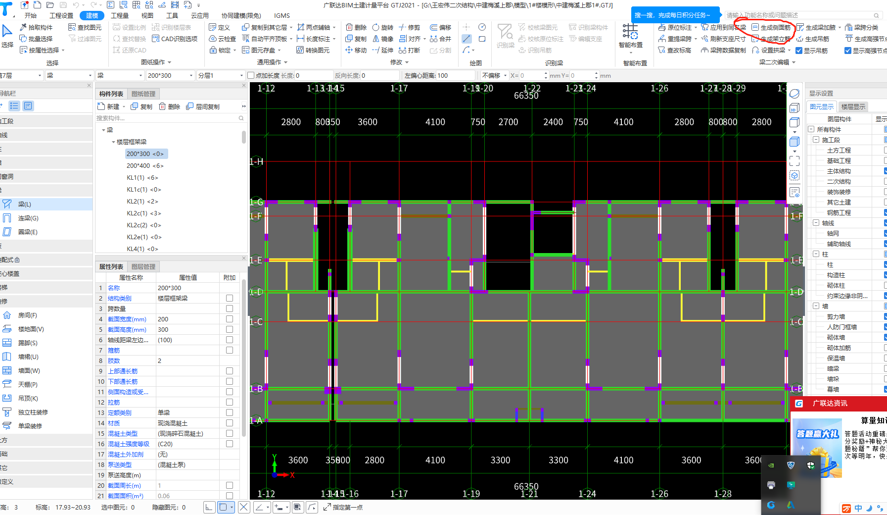
Task: Open the 工程设置 ribbon tab
Action: point(61,15)
